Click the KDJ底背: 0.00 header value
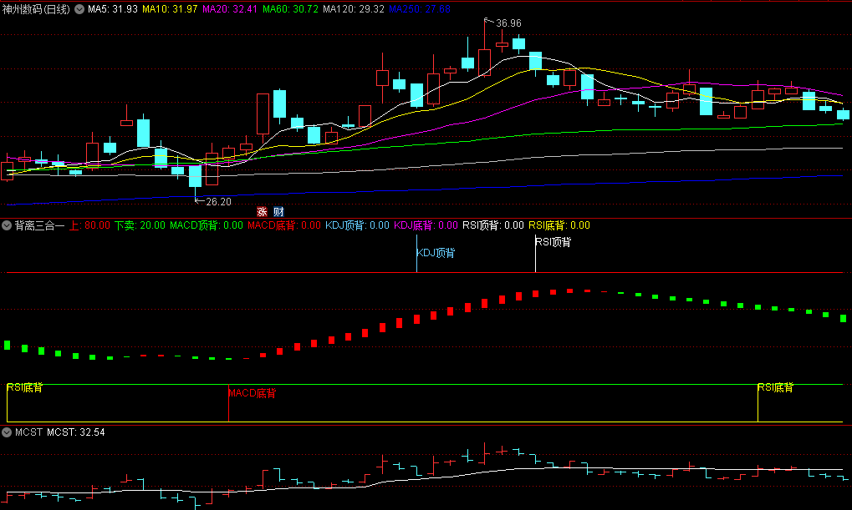852x510 pixels. 426,225
